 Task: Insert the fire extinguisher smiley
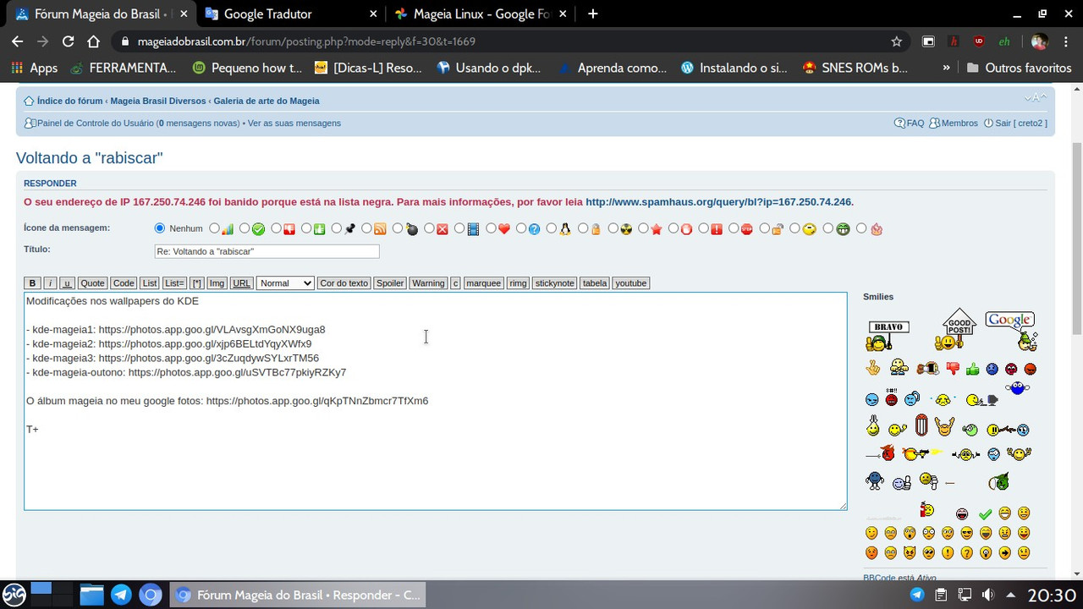[926, 509]
